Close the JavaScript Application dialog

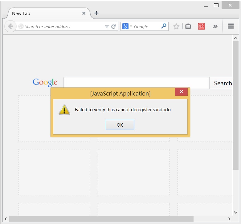coord(181,92)
